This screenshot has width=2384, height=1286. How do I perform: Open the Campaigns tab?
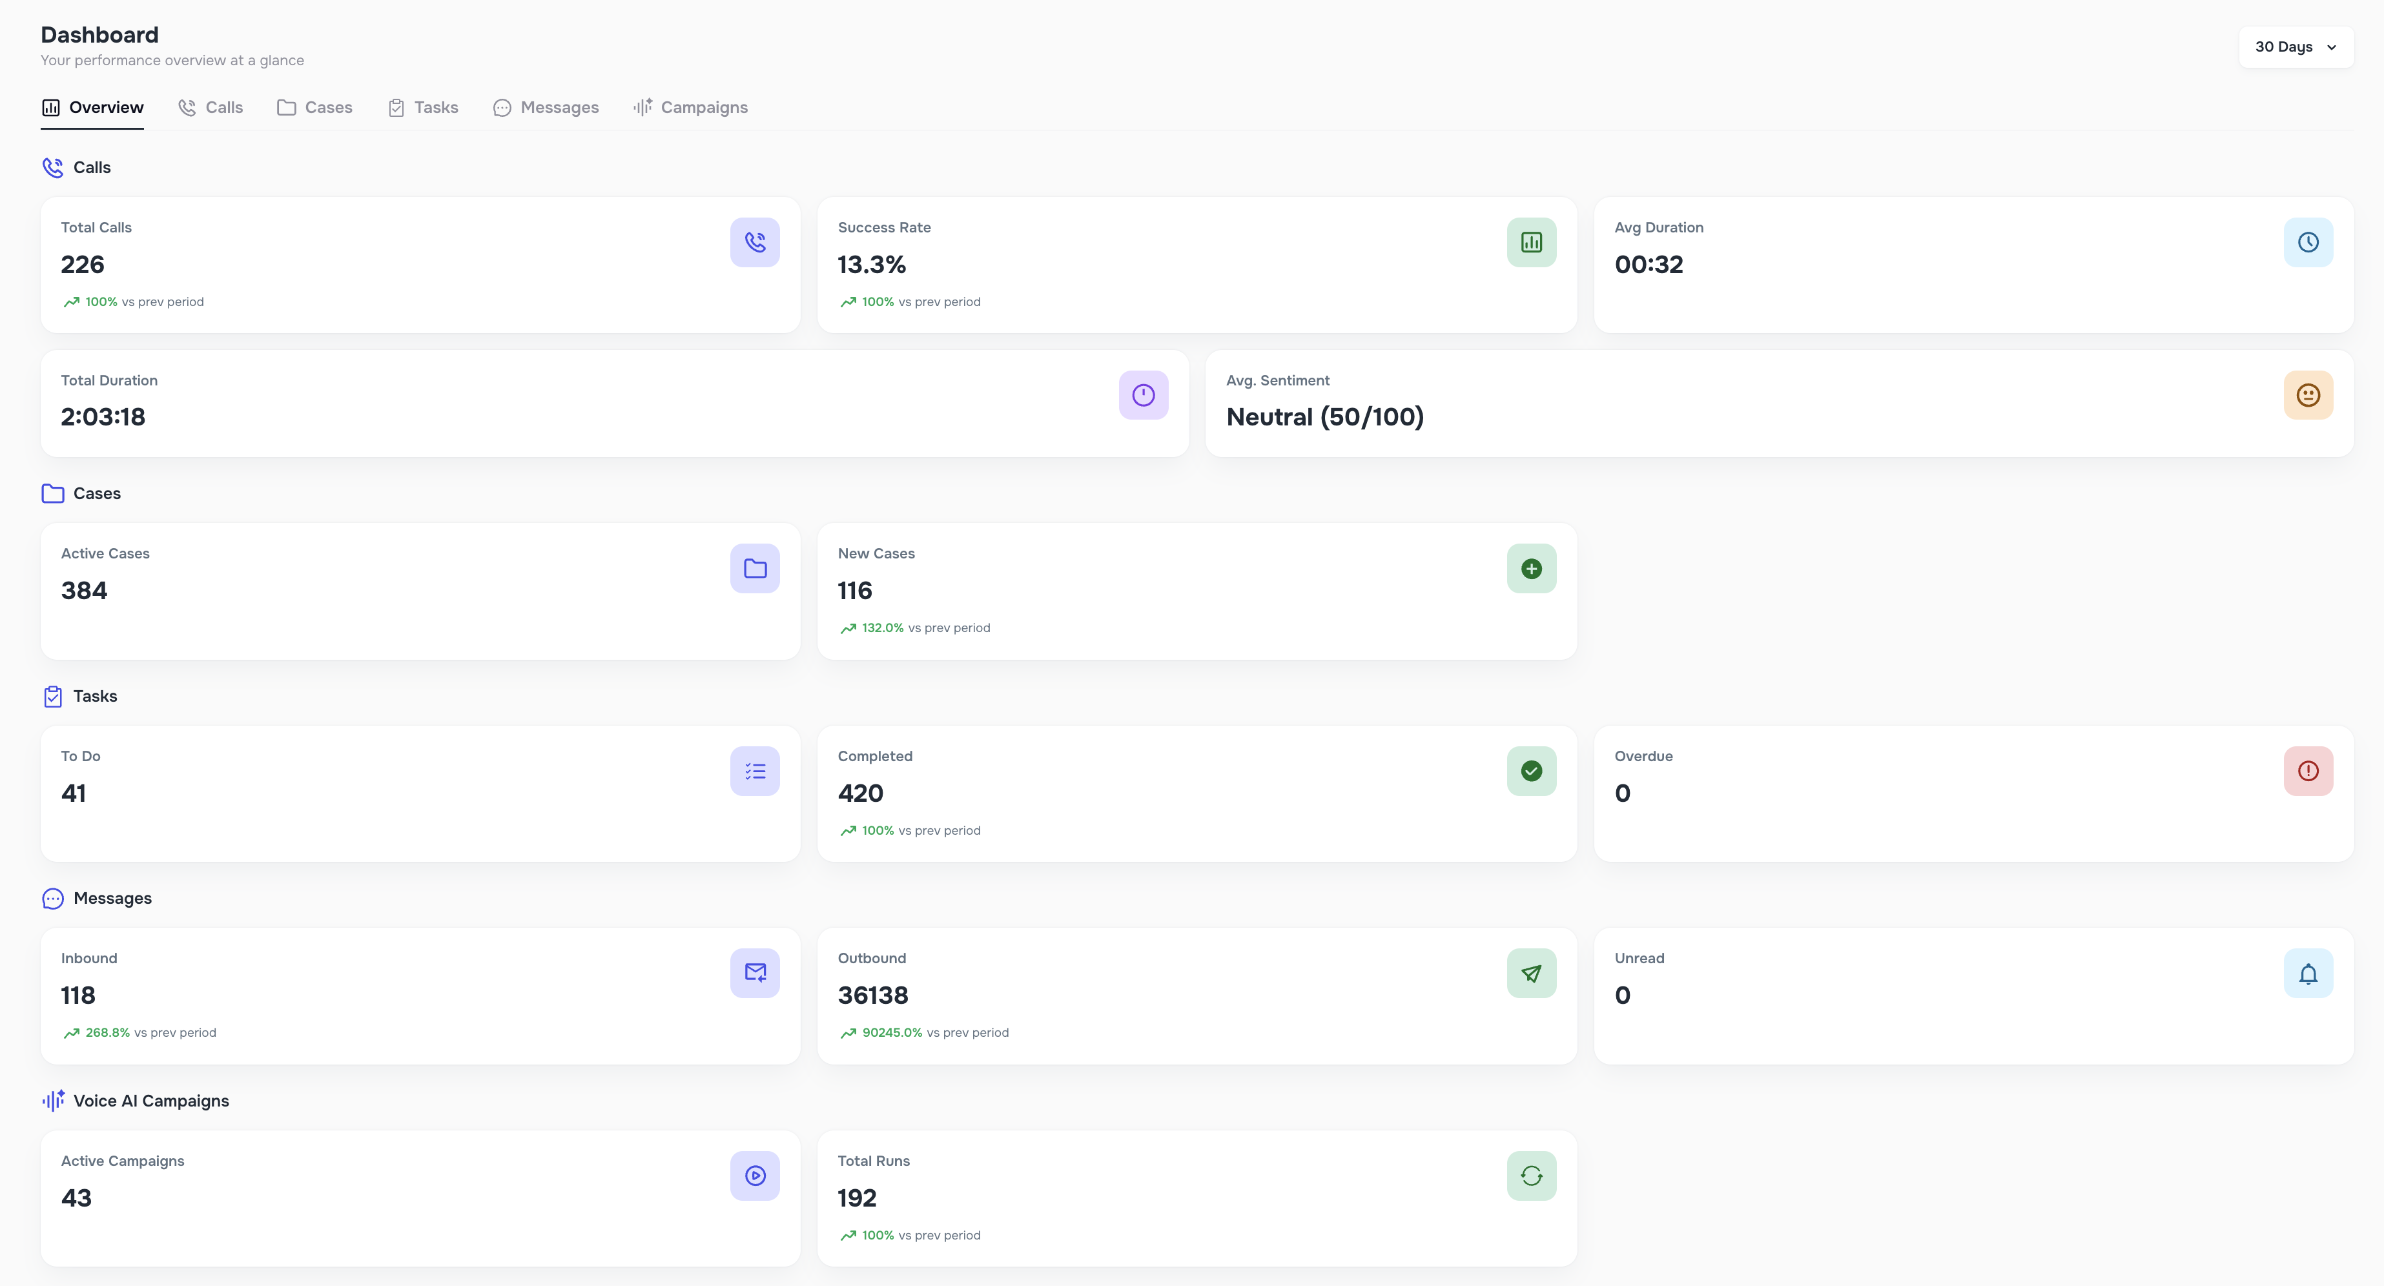[x=690, y=107]
